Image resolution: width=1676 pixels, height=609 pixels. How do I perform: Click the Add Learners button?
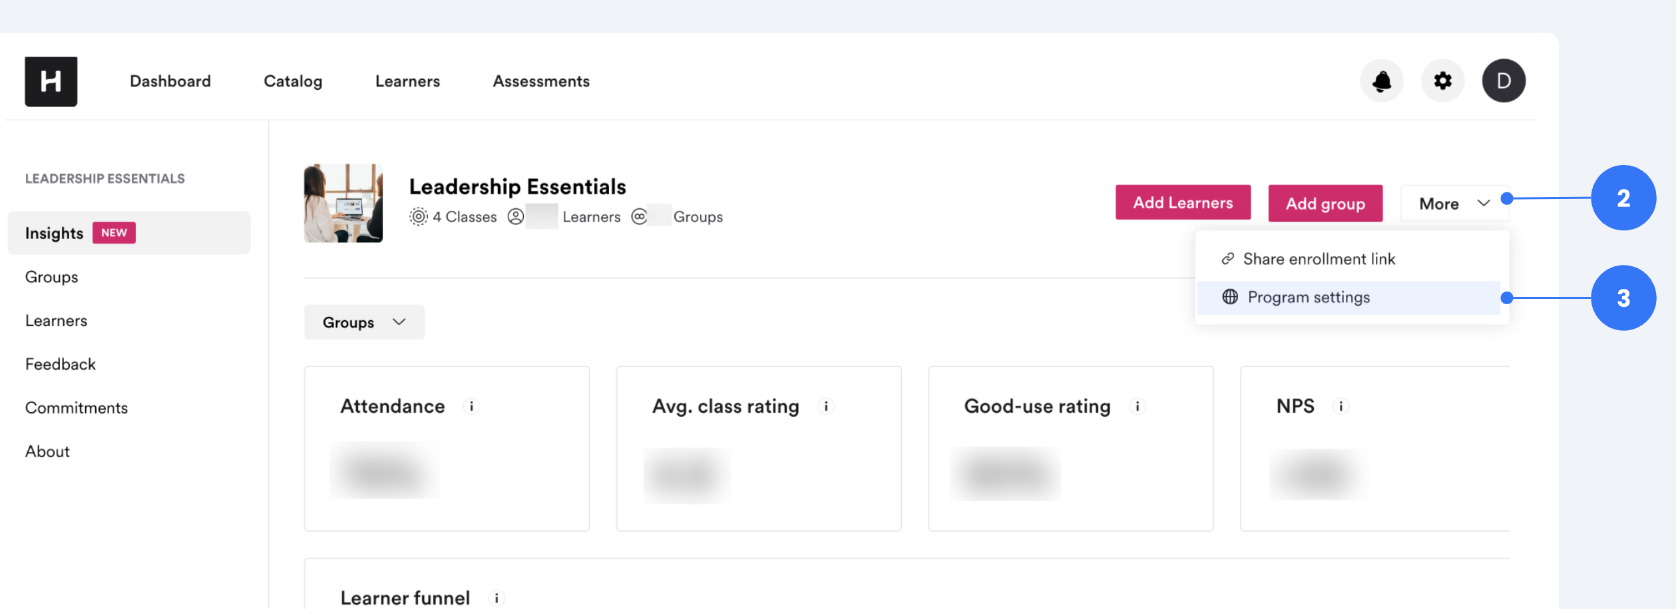[1183, 202]
